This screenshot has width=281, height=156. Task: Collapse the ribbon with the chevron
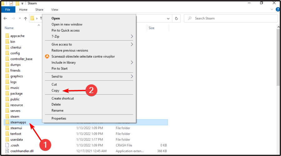coord(272,9)
